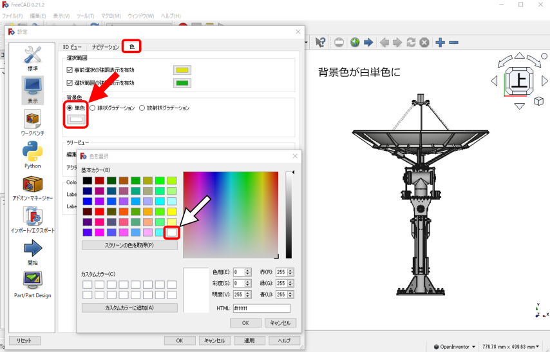The height and width of the screenshot is (352, 550).
Task: Switch to the ナビゲーション tab
Action: click(x=104, y=47)
